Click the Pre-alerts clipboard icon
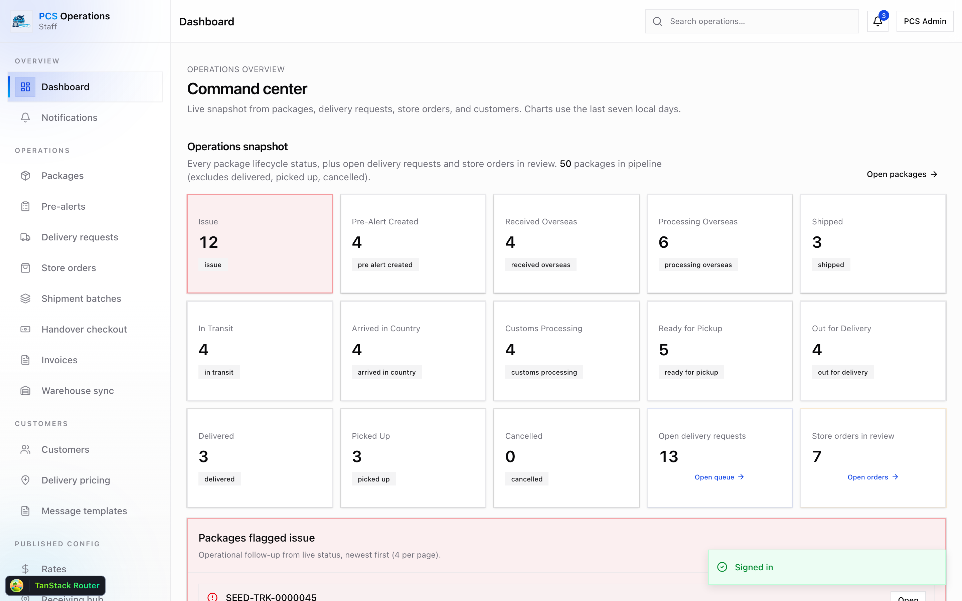 click(25, 206)
